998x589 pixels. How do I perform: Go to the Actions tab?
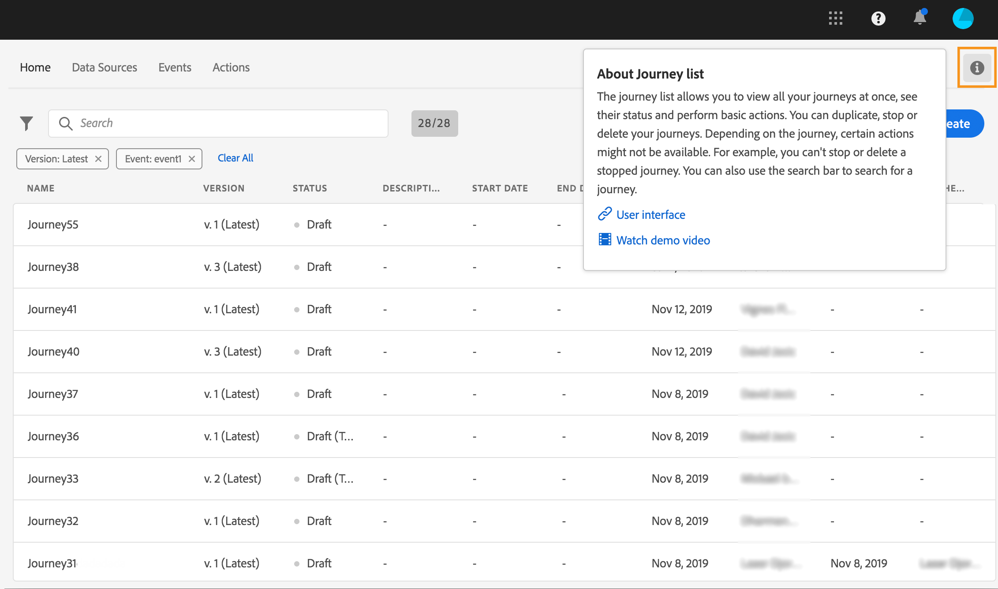tap(231, 68)
